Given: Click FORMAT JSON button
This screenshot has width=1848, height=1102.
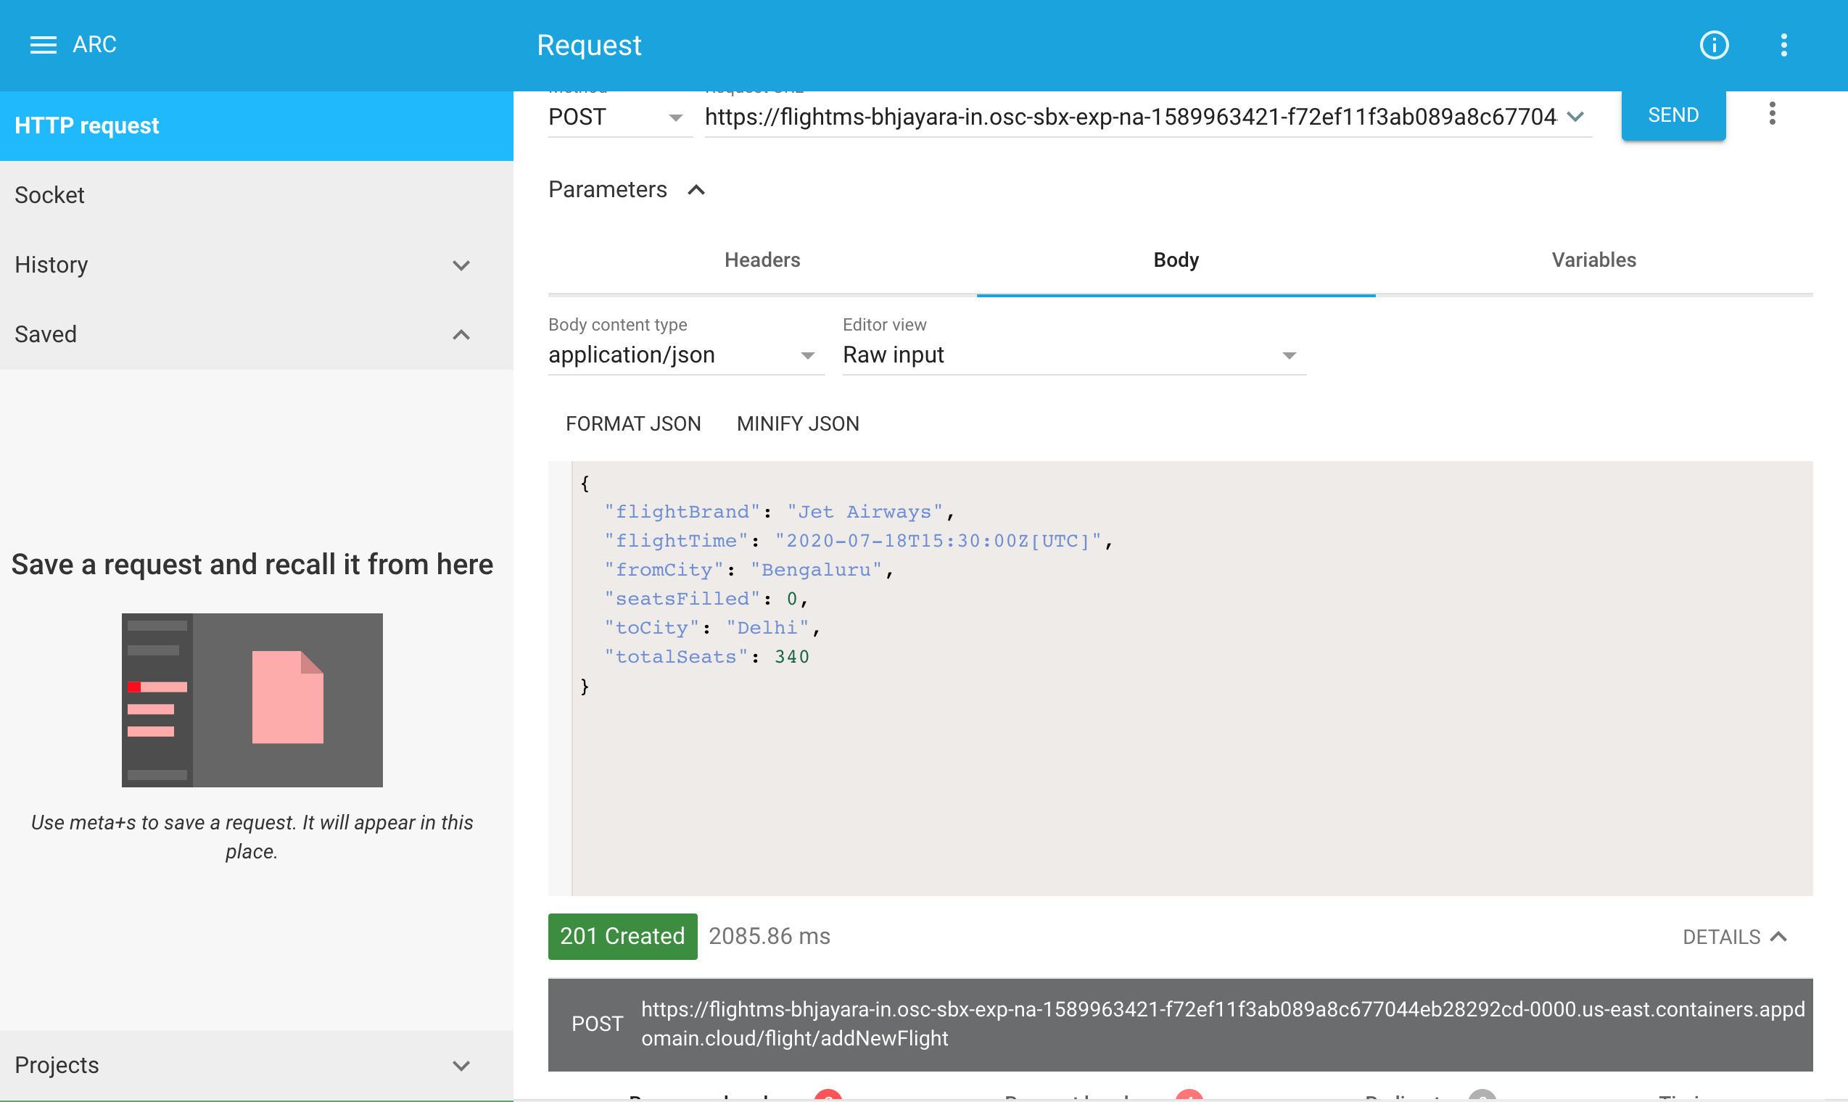Looking at the screenshot, I should pos(633,423).
